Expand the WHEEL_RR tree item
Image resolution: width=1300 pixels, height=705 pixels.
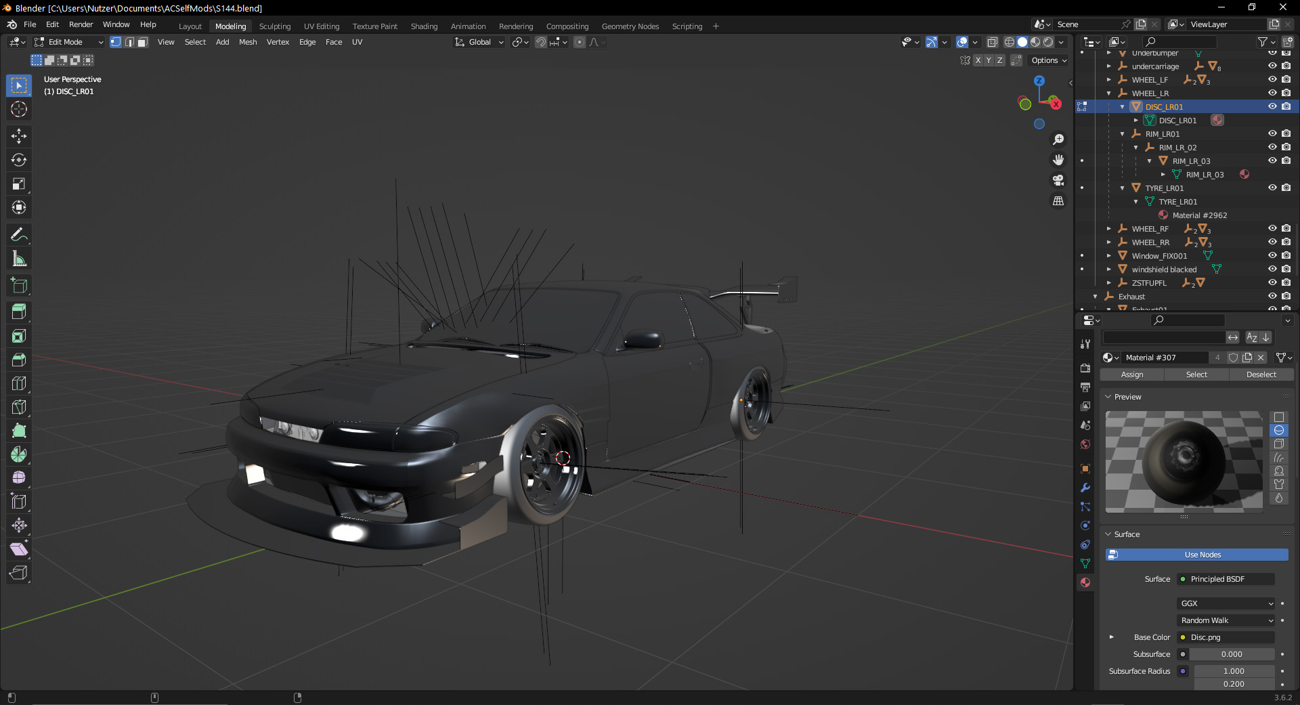pyautogui.click(x=1108, y=242)
